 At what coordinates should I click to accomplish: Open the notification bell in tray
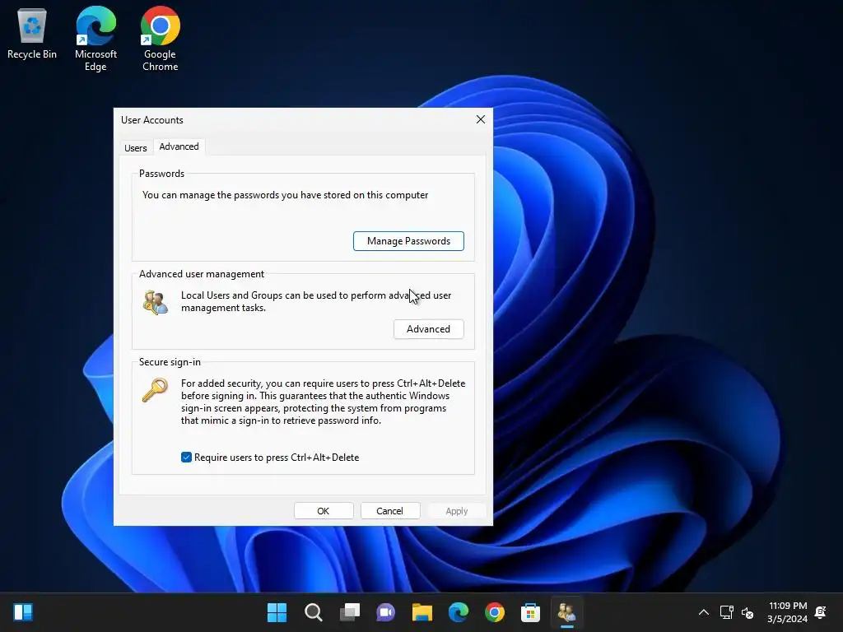(x=821, y=612)
